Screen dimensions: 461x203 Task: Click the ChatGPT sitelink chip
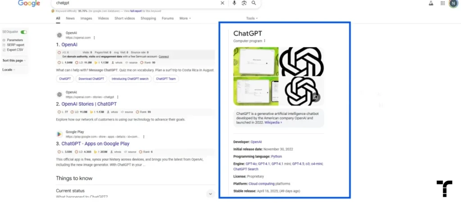[x=65, y=79]
